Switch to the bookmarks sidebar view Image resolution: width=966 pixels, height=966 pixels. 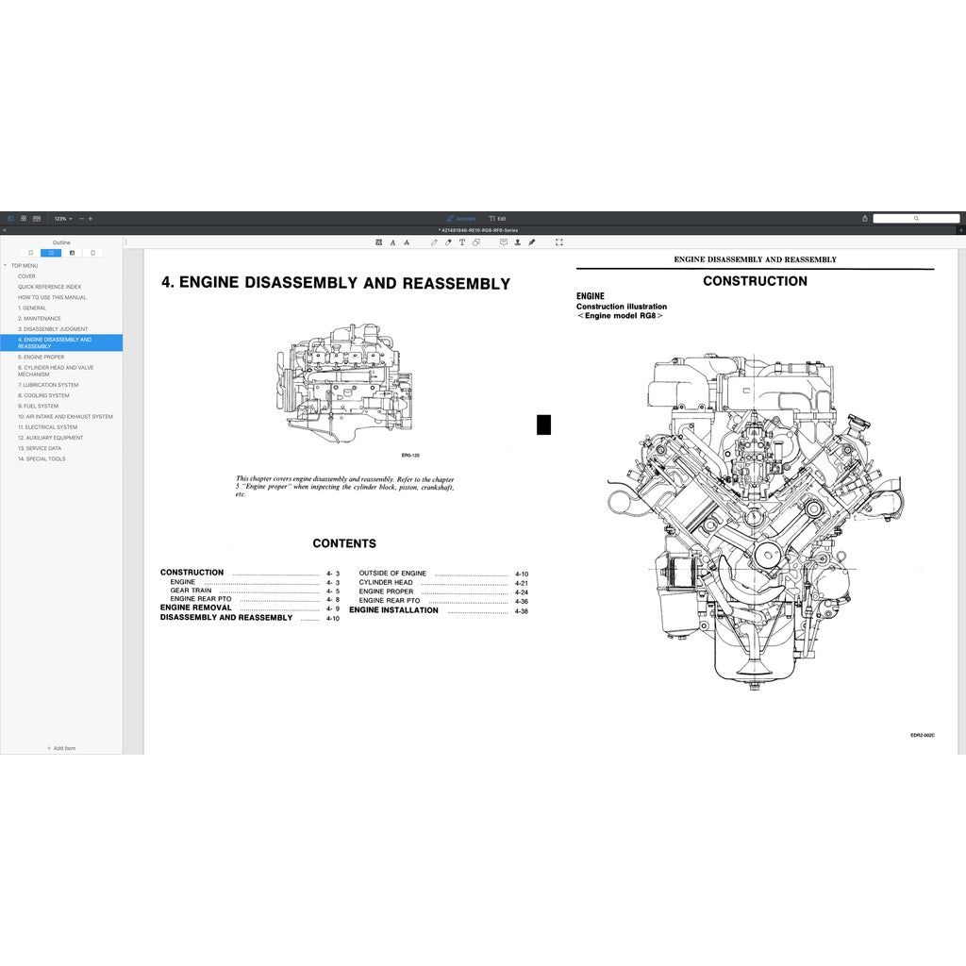click(x=31, y=253)
